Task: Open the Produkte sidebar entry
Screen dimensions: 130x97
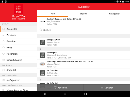Action: 19,35
